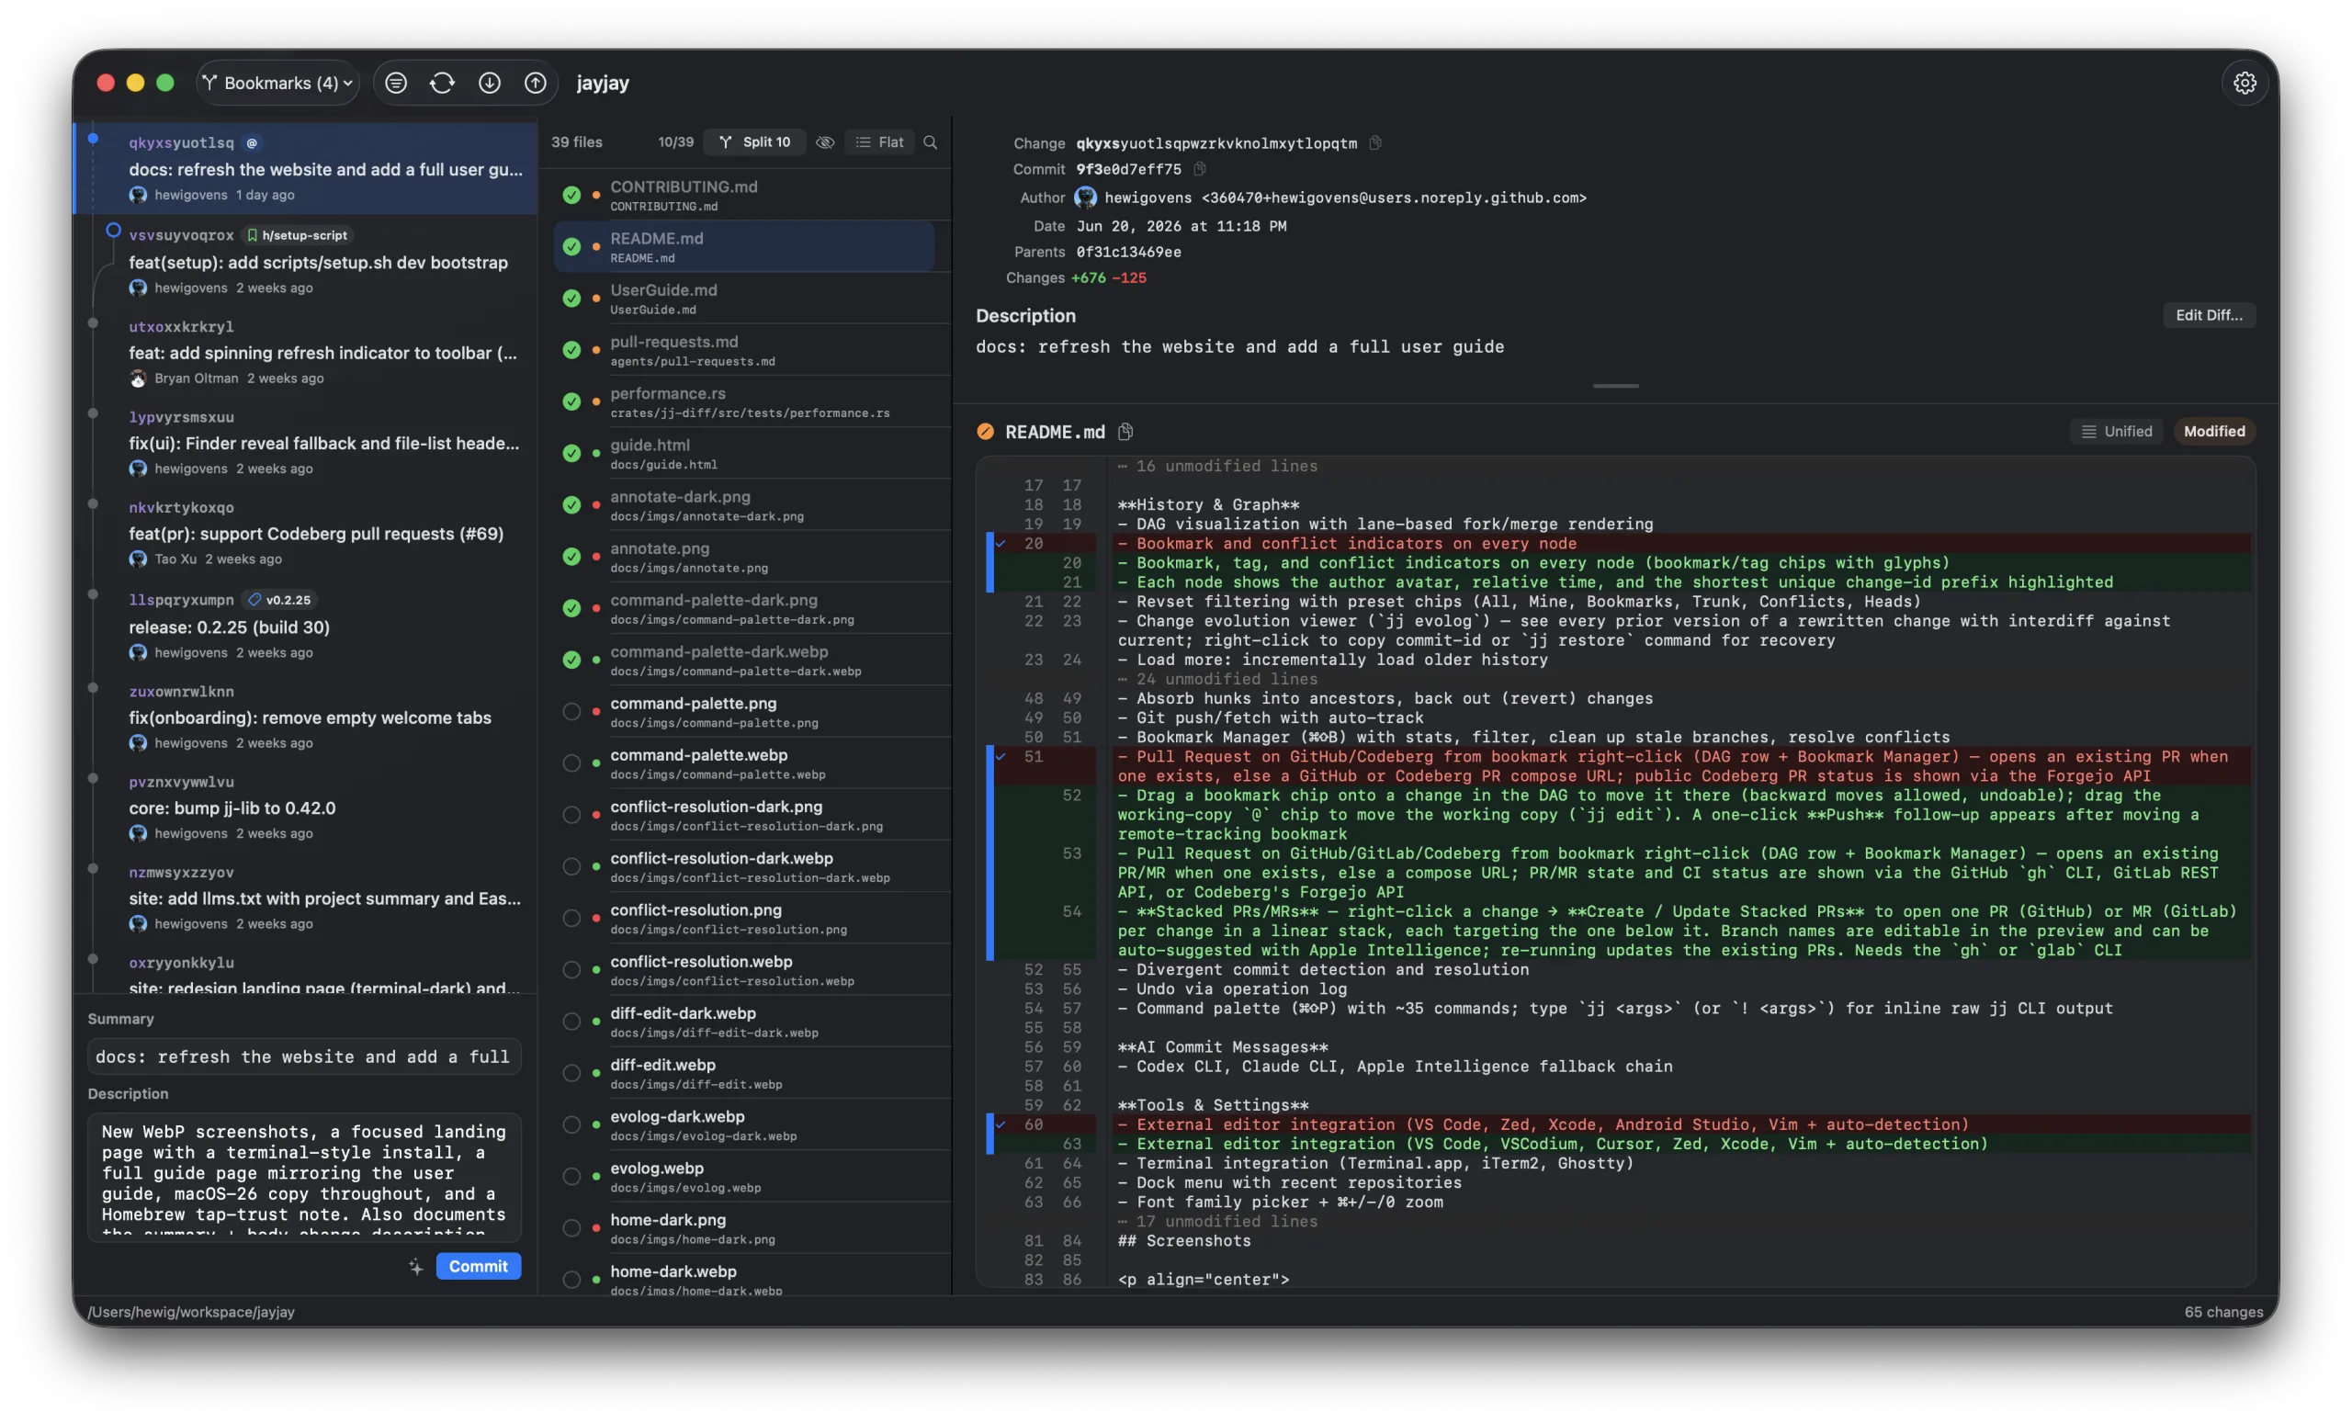Open the Bookmarks (4) dropdown
The width and height of the screenshot is (2352, 1423).
(277, 83)
